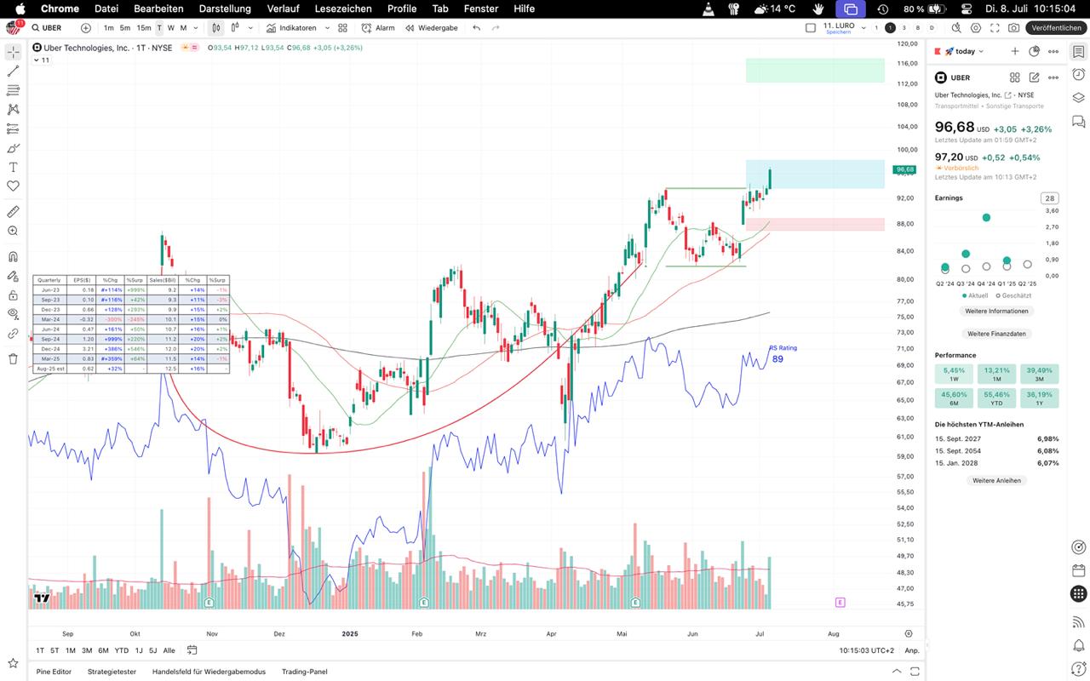
Task: Take a chart snapshot with camera icon
Action: (x=1013, y=28)
